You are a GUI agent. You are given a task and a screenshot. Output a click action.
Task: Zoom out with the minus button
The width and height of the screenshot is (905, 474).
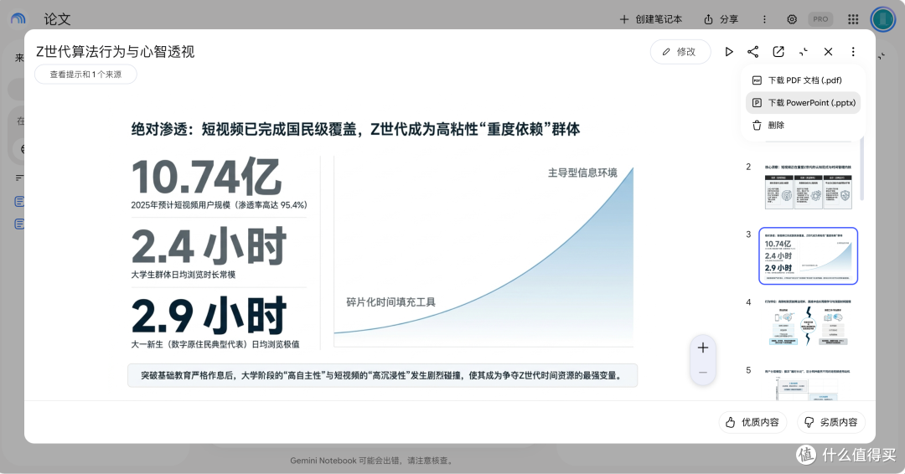click(703, 373)
